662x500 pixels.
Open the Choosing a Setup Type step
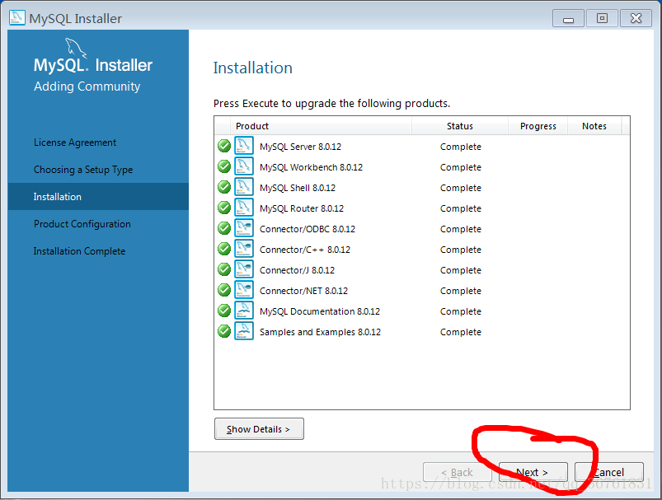(83, 170)
